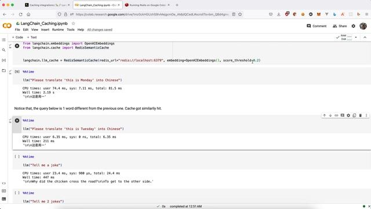View revision history via All changes saved
Image resolution: width=371 pixels, height=209 pixels.
[x=100, y=30]
